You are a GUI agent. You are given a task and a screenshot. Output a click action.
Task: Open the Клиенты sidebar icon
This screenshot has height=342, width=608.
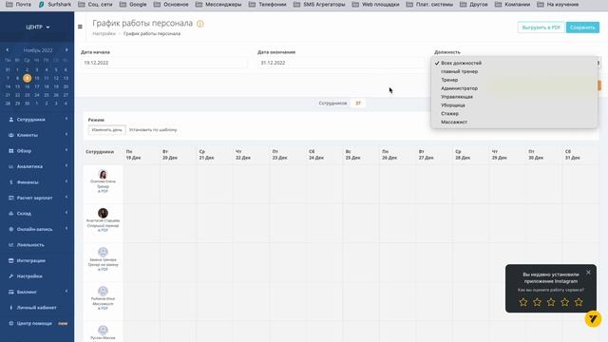(x=10, y=135)
